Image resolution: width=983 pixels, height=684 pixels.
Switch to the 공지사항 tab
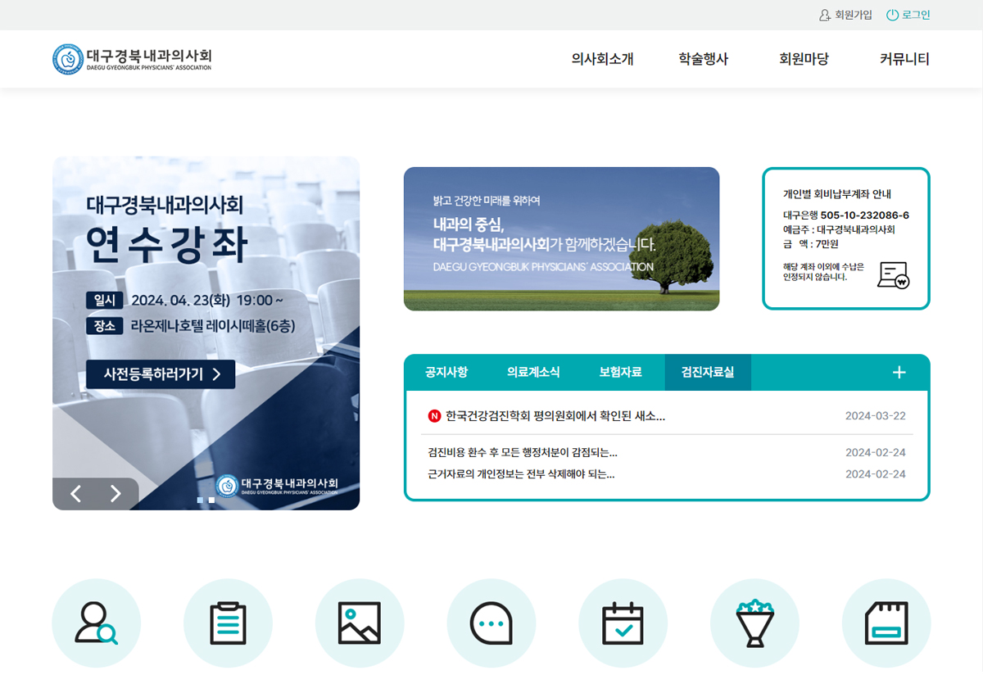coord(446,372)
